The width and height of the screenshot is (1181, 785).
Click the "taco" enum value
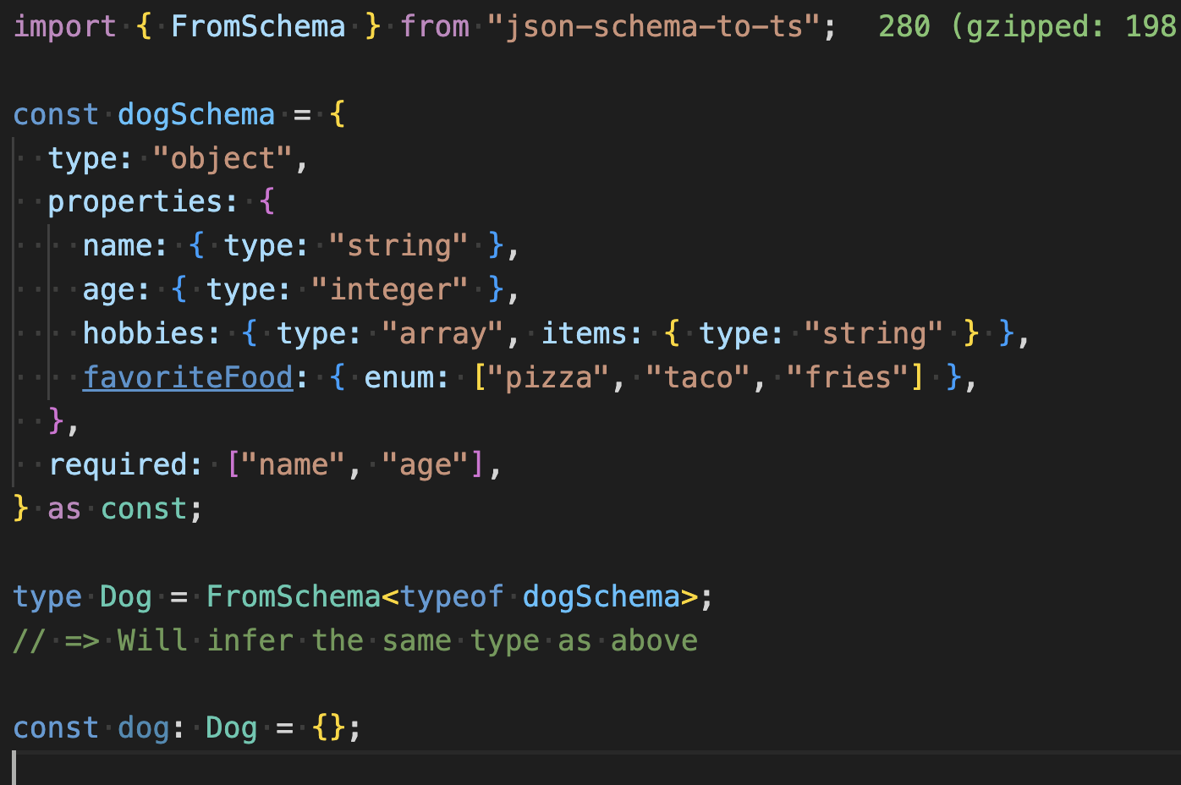(697, 377)
